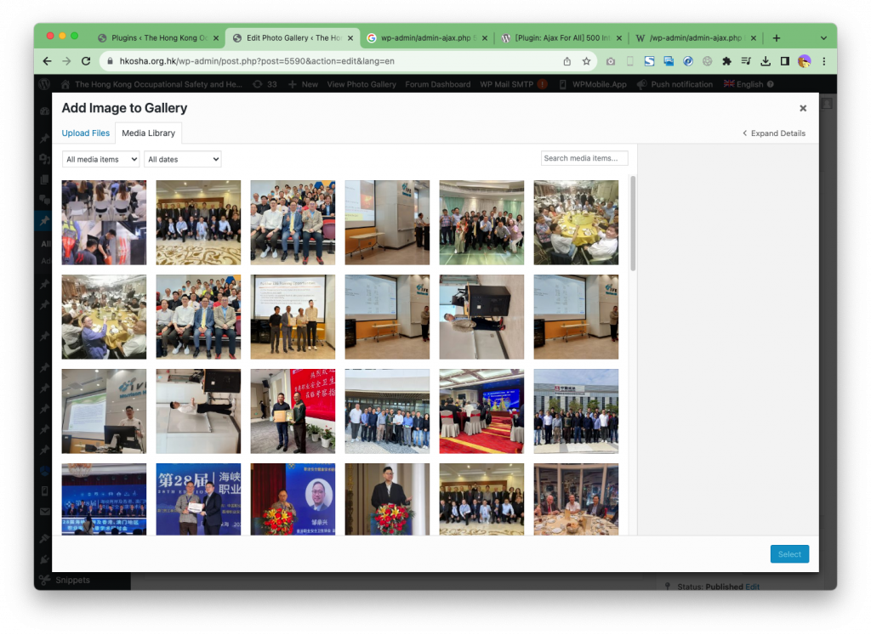Open the All media items dropdown

tap(101, 159)
